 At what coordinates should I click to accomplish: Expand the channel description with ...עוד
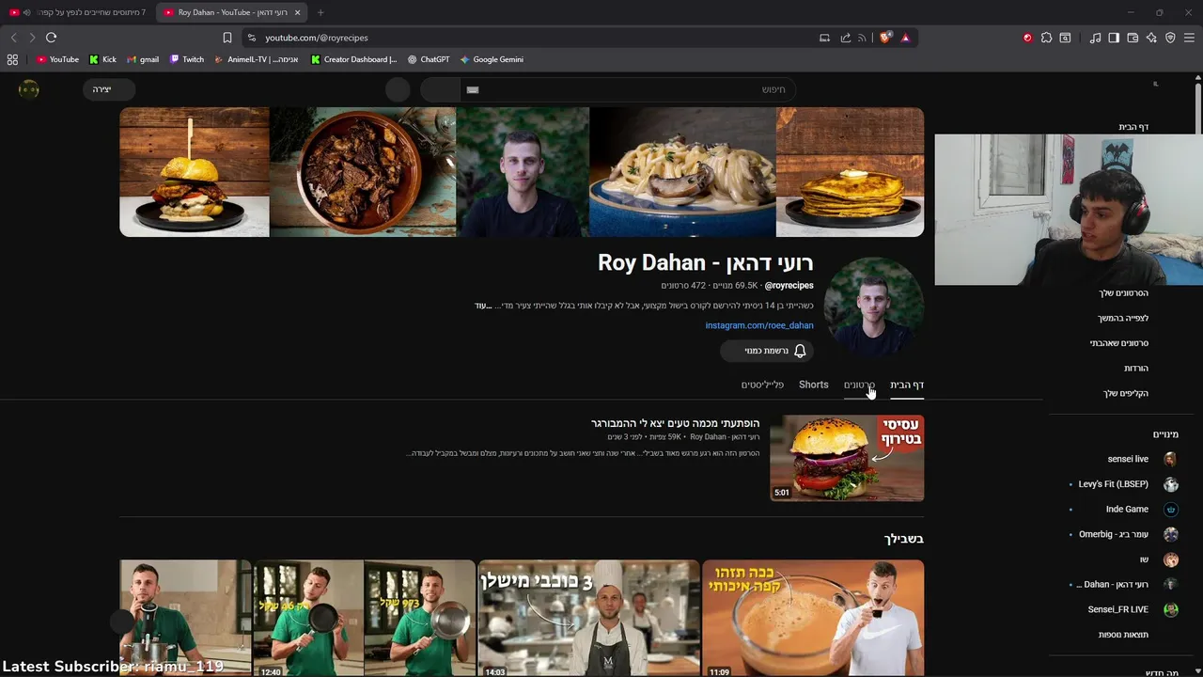[483, 306]
